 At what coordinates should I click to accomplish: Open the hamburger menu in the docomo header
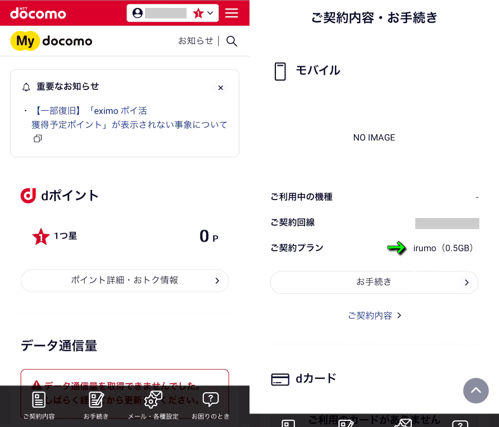coord(232,13)
